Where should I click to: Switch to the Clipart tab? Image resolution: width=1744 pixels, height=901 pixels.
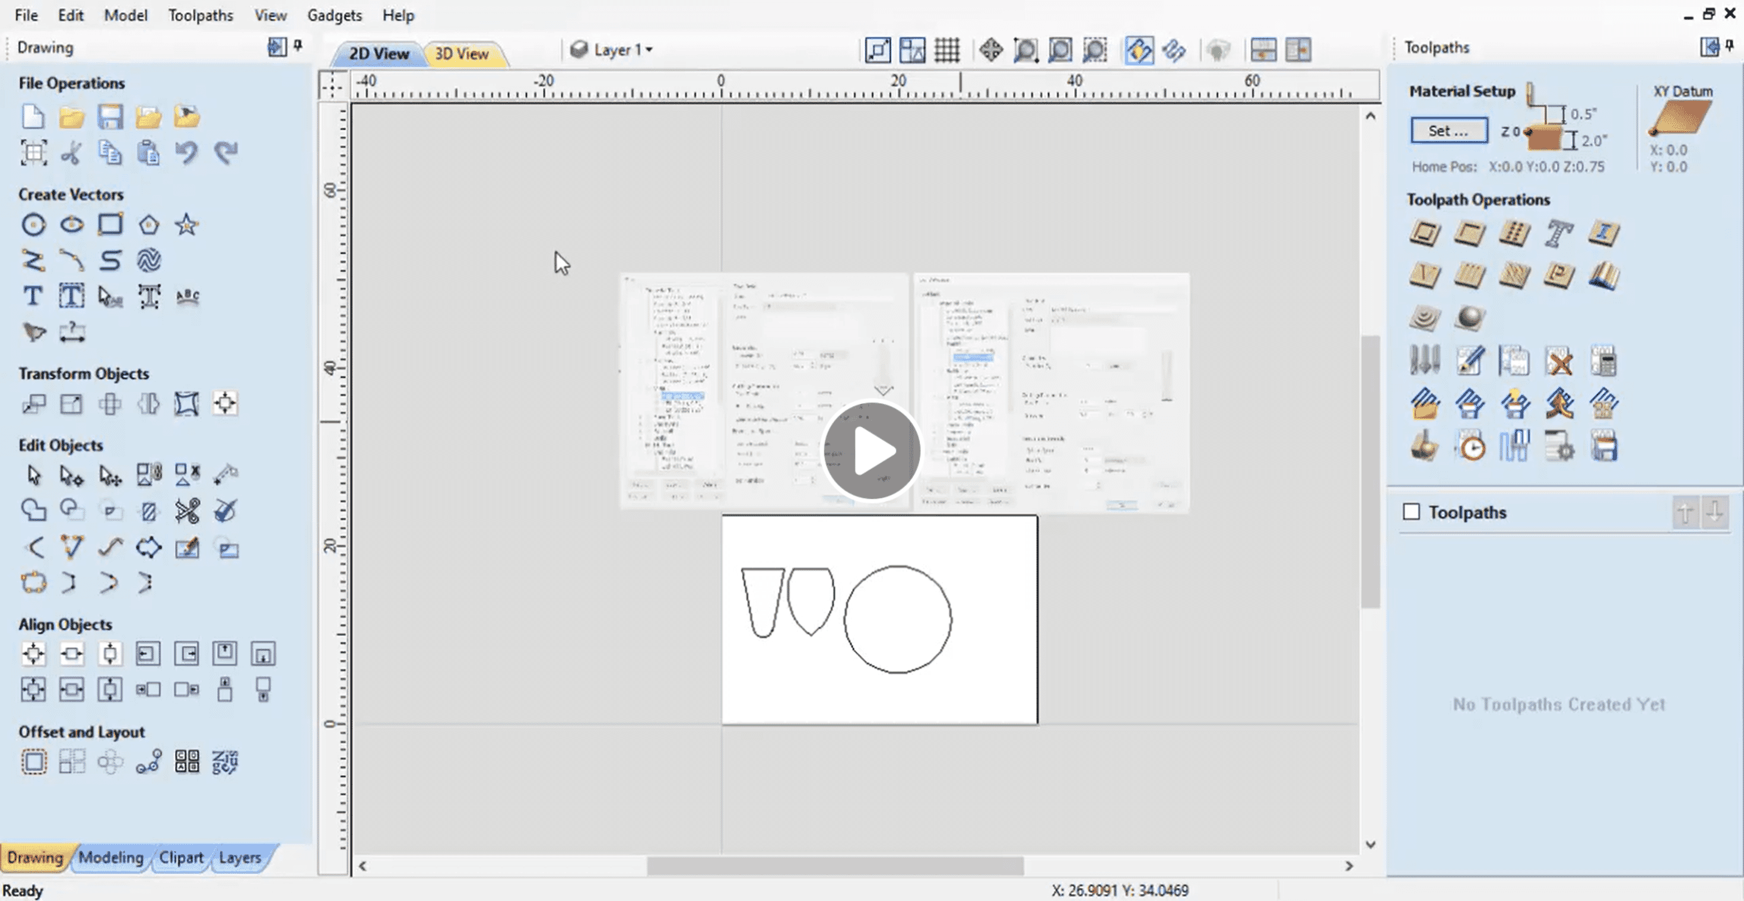click(181, 857)
